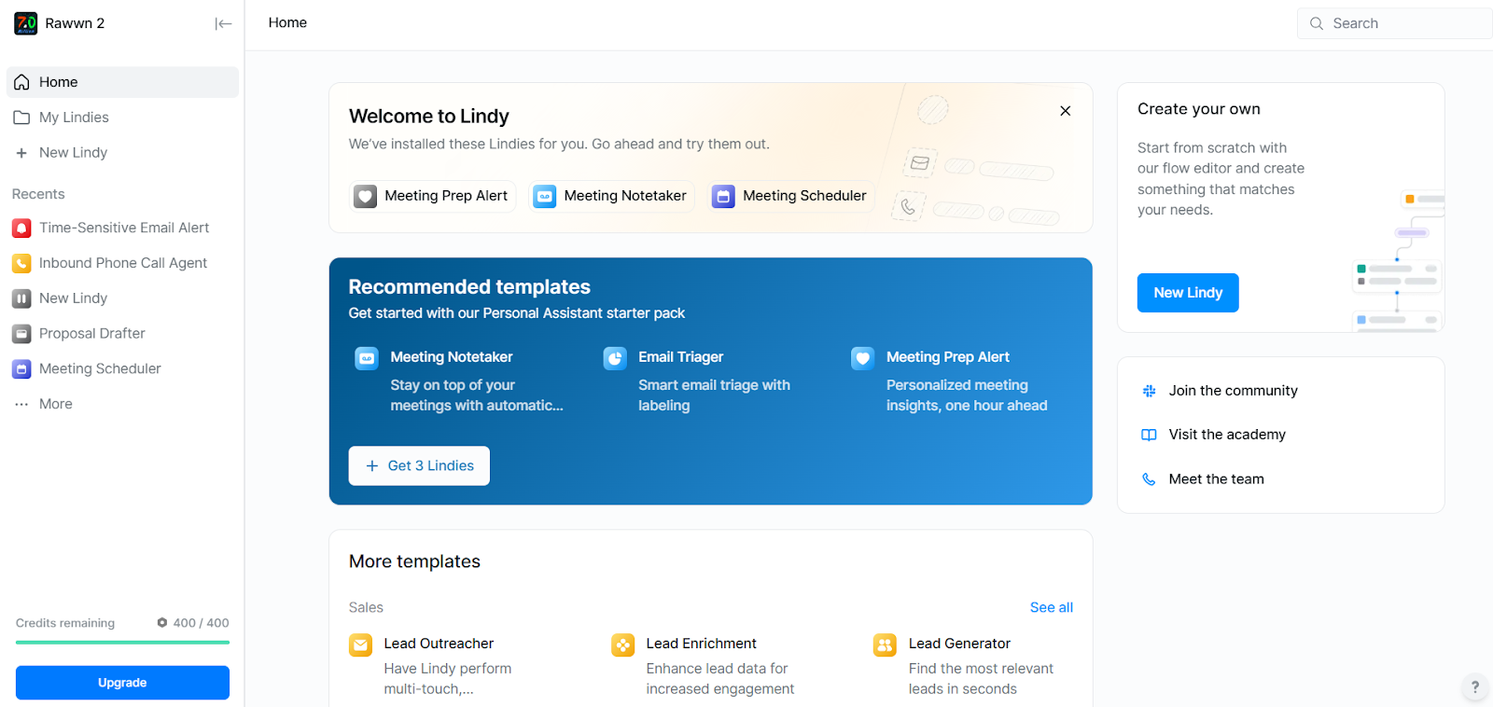Screen dimensions: 1493x707
Task: Click the Slack community icon
Action: click(x=1149, y=391)
